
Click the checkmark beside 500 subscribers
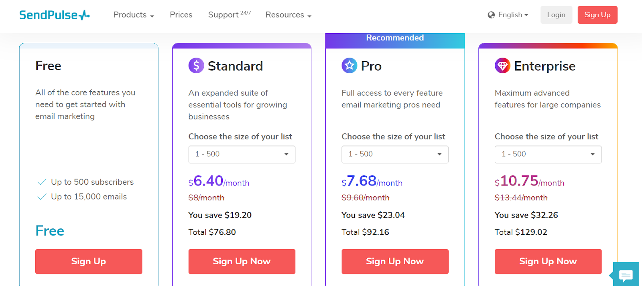tap(42, 182)
